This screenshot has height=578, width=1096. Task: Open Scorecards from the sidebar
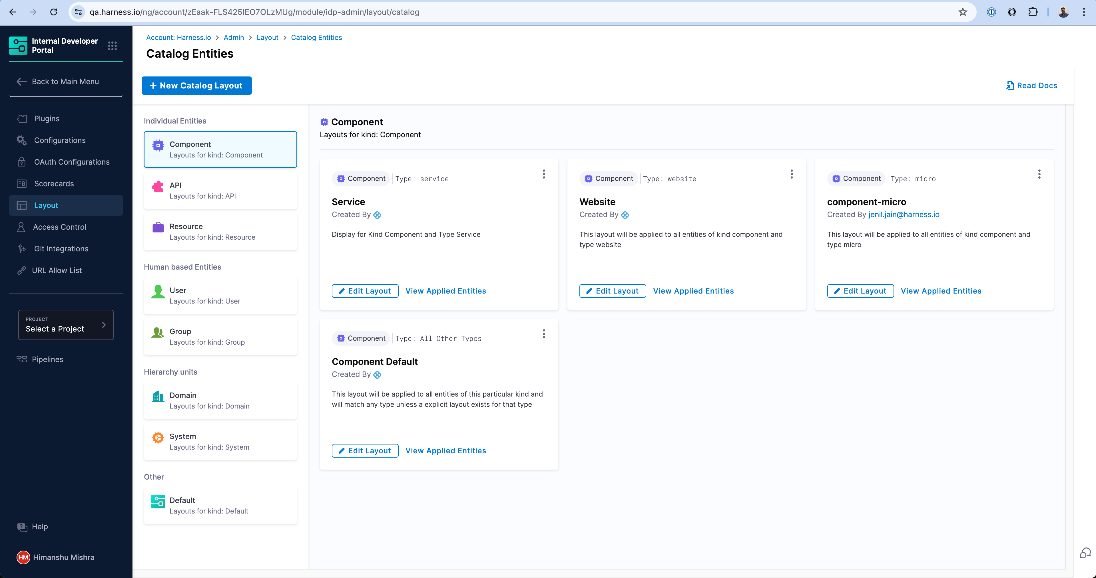click(x=54, y=184)
